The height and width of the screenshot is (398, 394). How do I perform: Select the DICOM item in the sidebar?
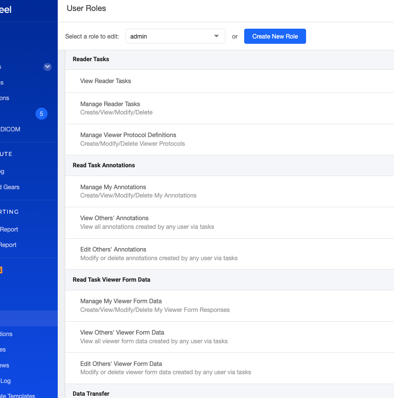click(x=11, y=129)
